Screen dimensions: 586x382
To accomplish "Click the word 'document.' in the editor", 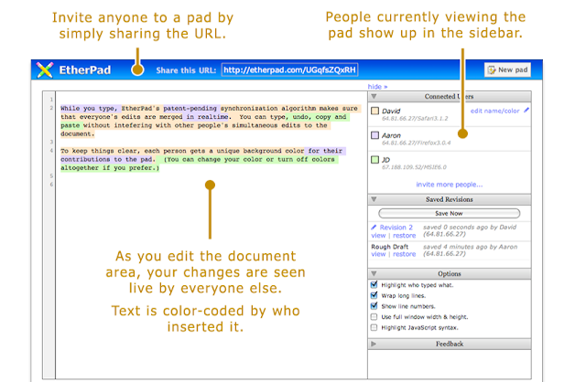I will coord(77,134).
